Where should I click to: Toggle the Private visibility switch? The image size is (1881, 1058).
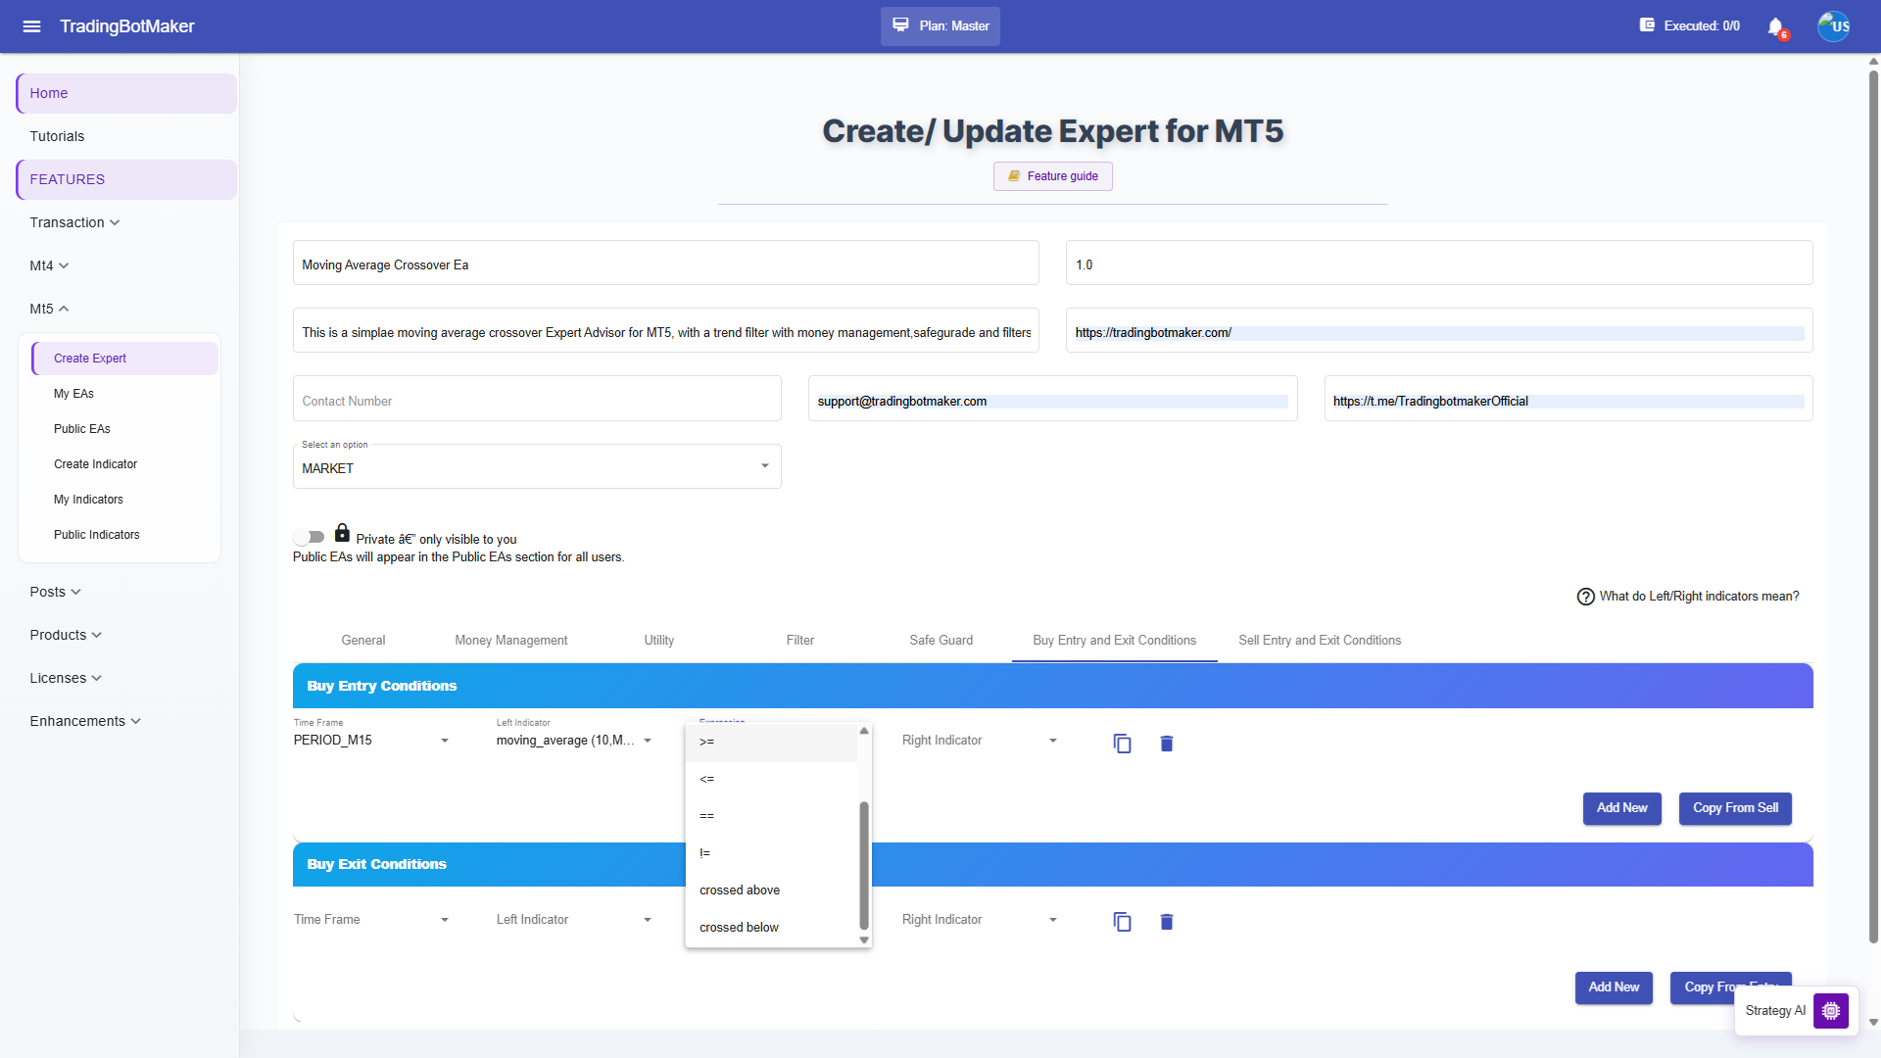point(309,537)
